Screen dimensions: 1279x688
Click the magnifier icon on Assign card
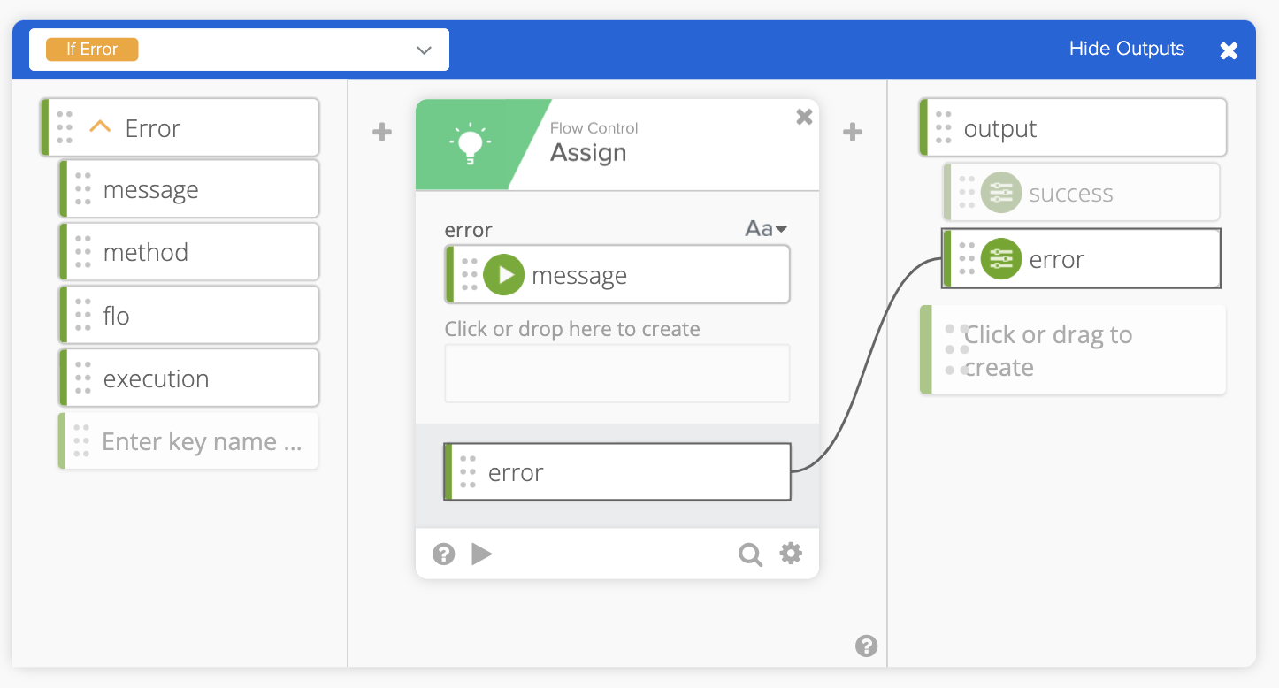tap(750, 554)
